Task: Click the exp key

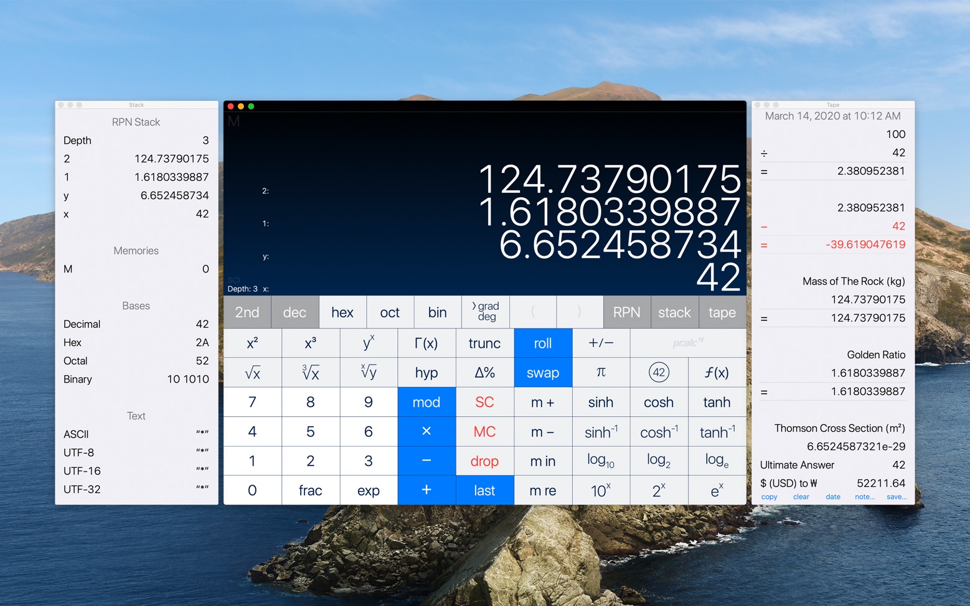Action: [369, 490]
